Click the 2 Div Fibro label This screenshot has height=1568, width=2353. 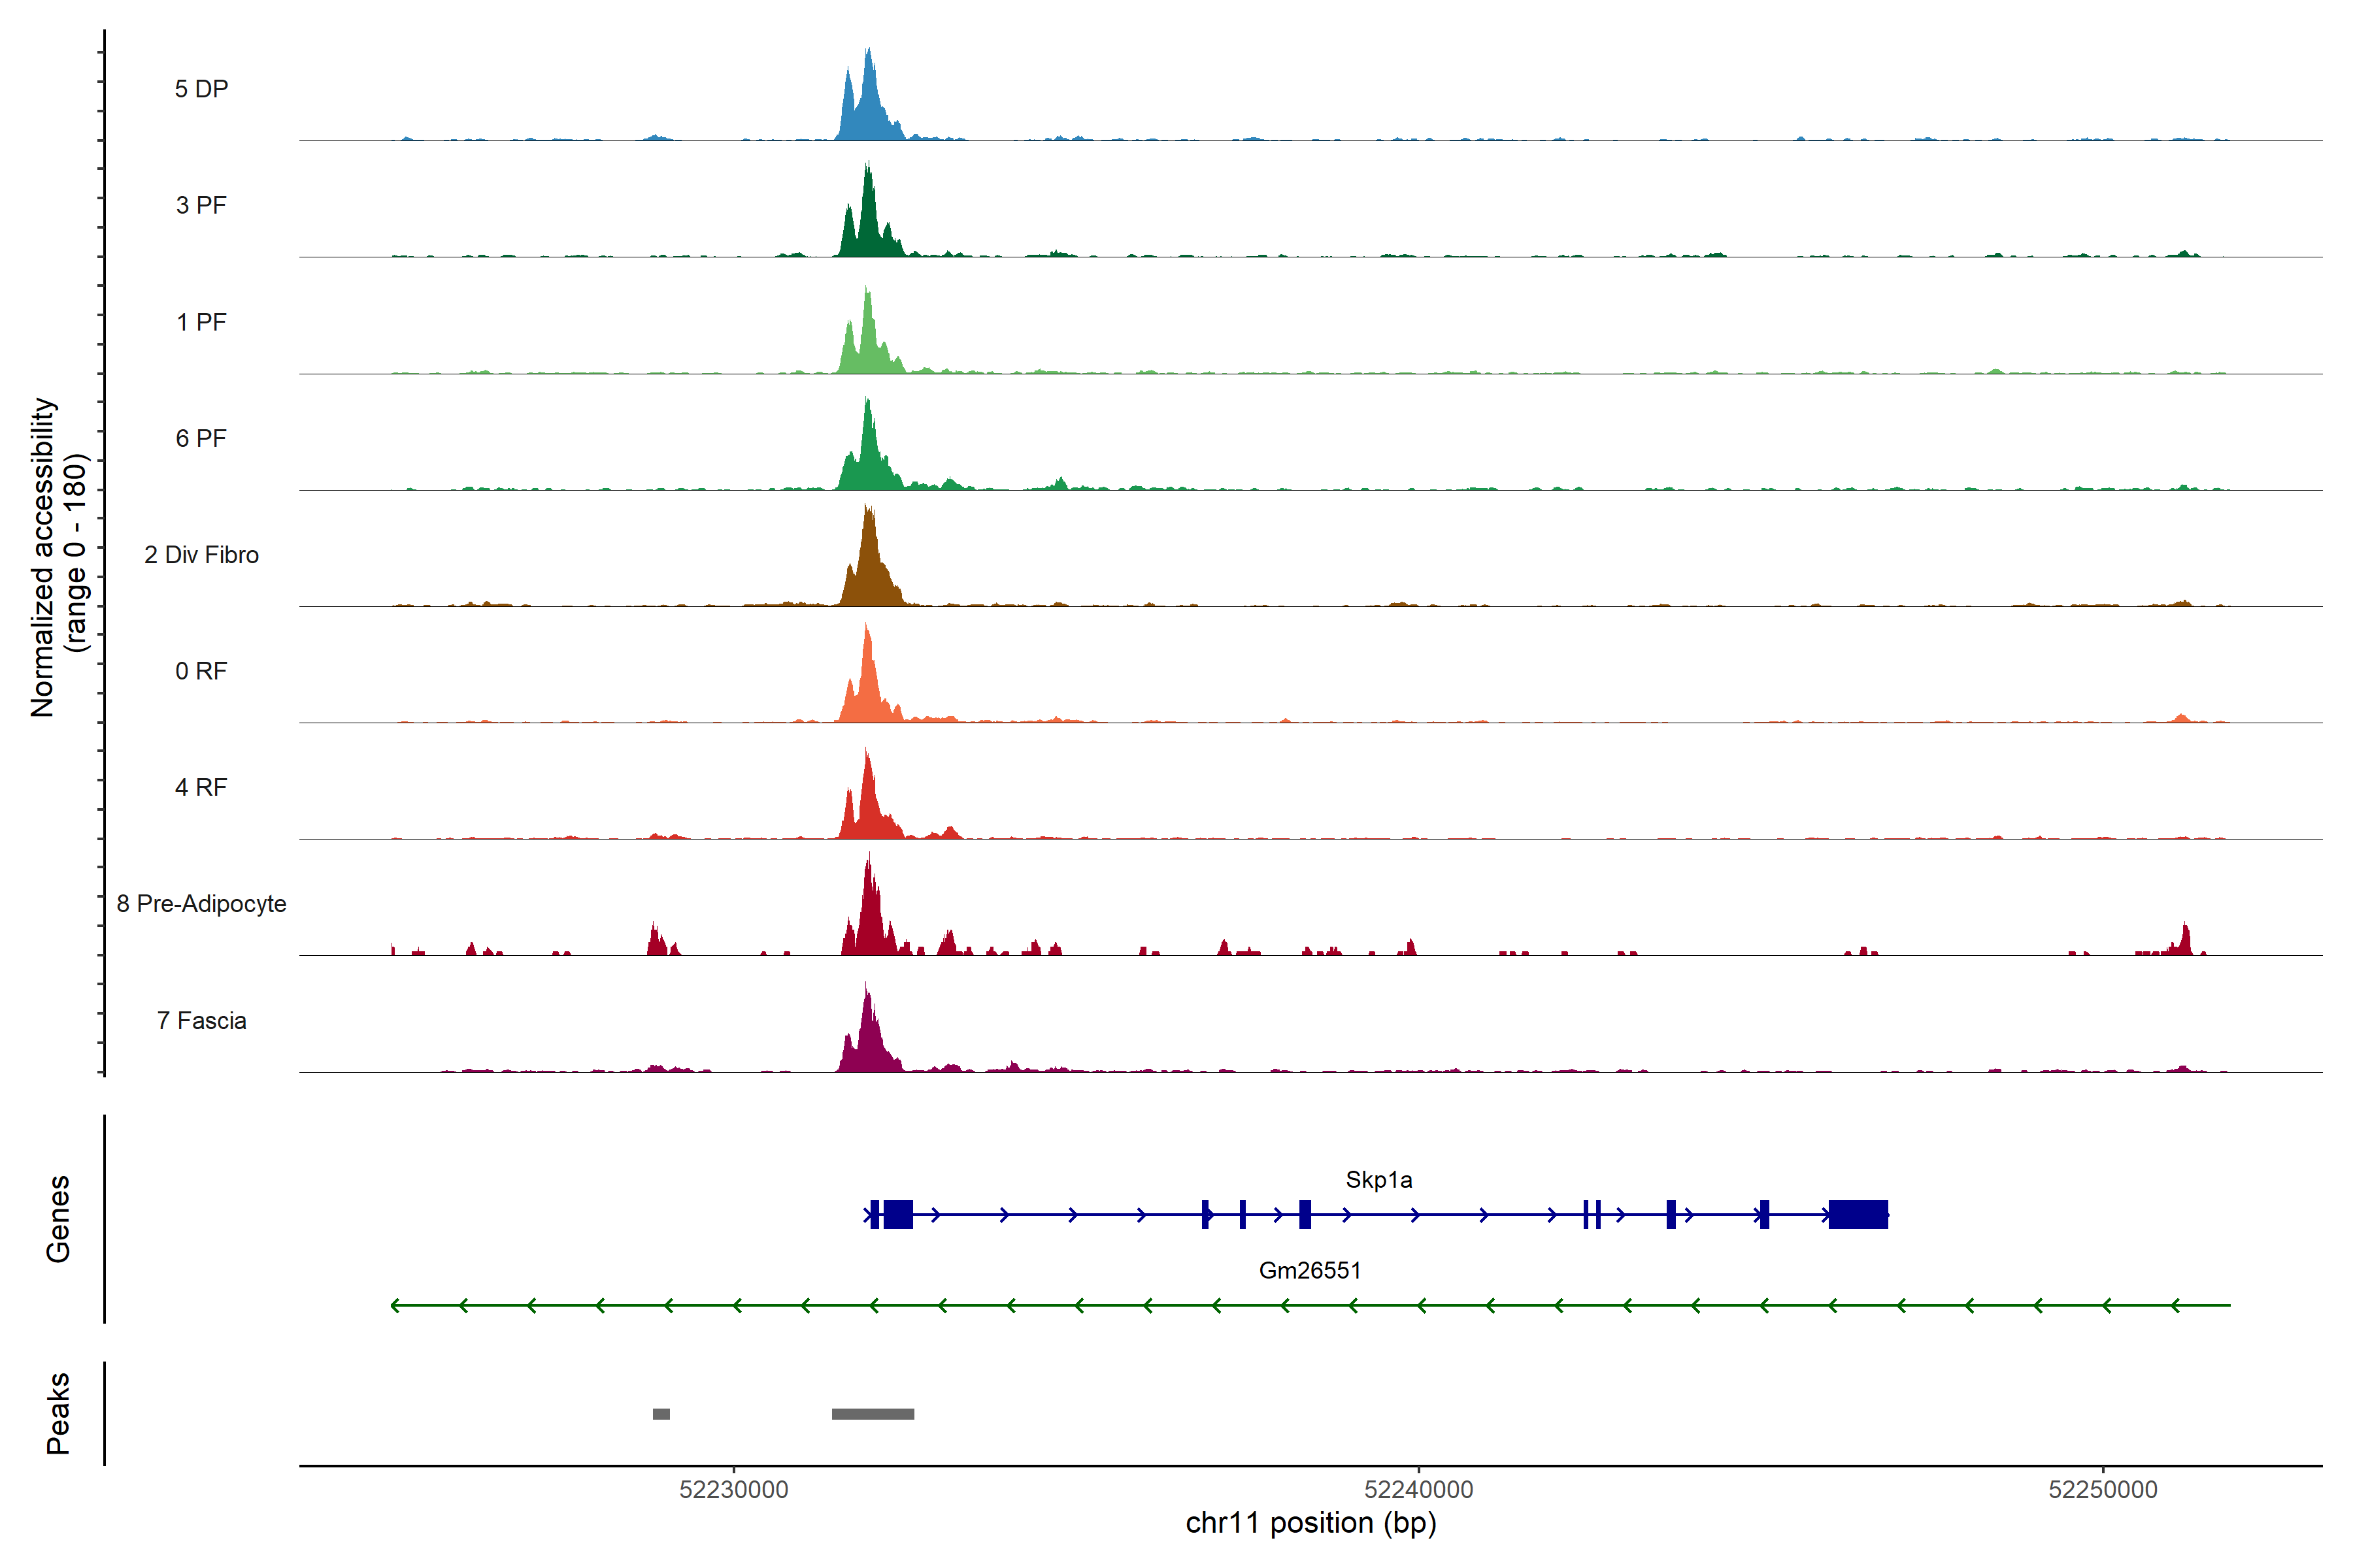coord(201,555)
